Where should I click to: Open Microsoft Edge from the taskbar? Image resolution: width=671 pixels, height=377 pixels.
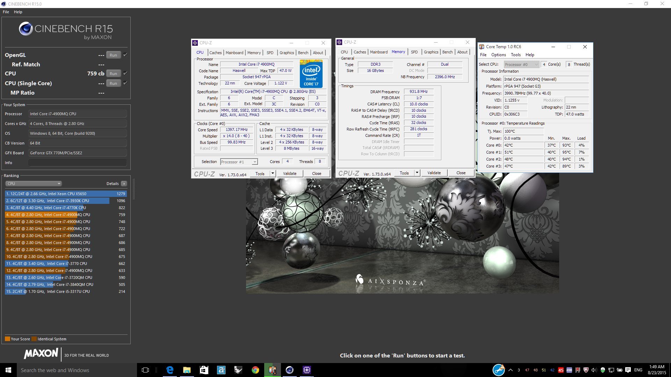point(170,370)
